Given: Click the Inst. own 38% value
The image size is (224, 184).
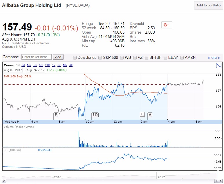Looking at the screenshot, I should click(151, 41).
